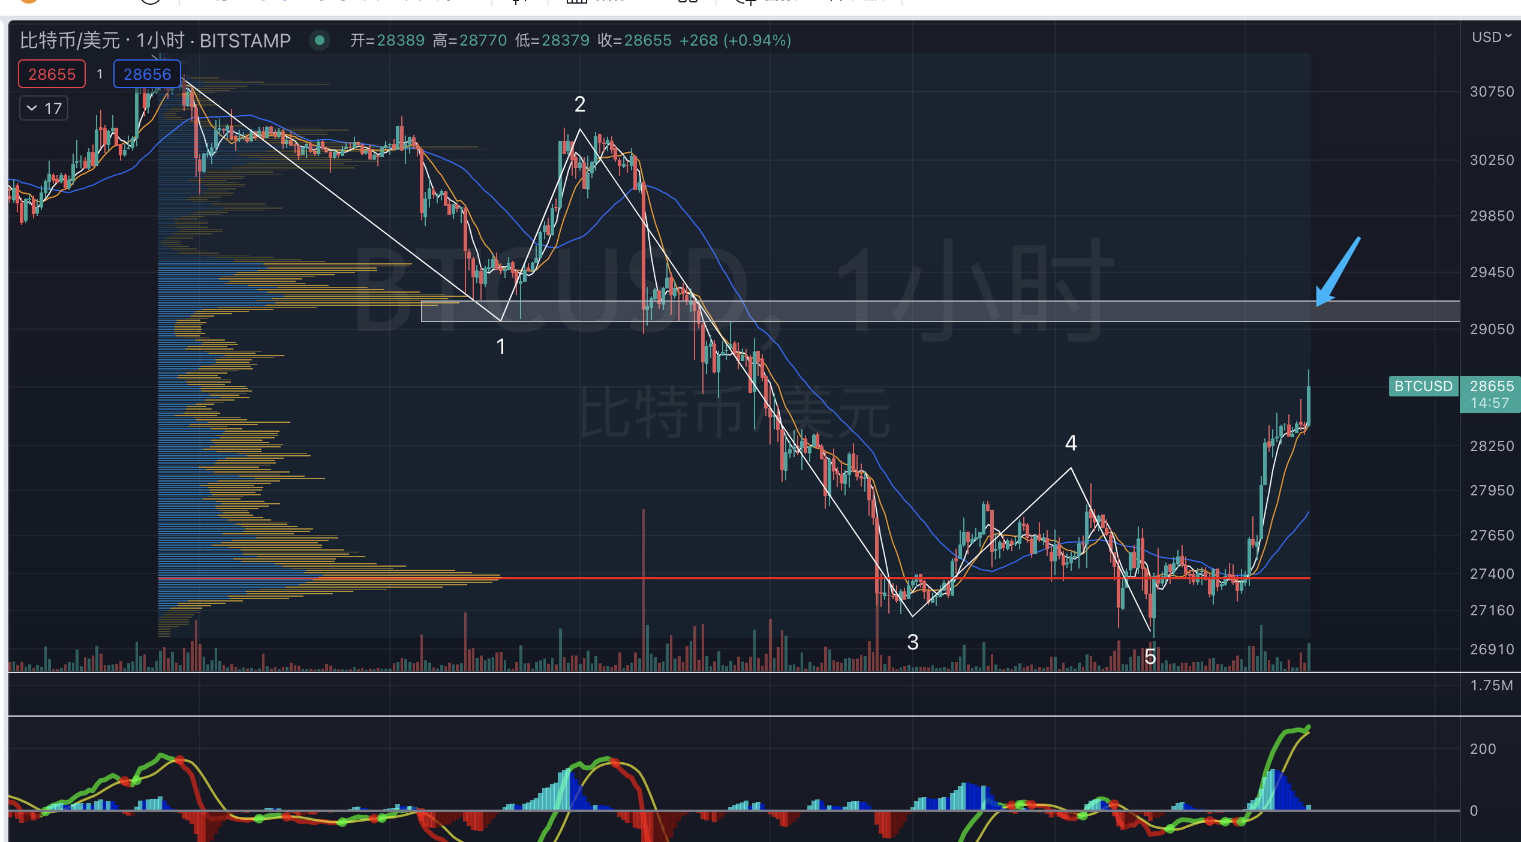Click the blue 28656 buy price button

click(x=147, y=74)
